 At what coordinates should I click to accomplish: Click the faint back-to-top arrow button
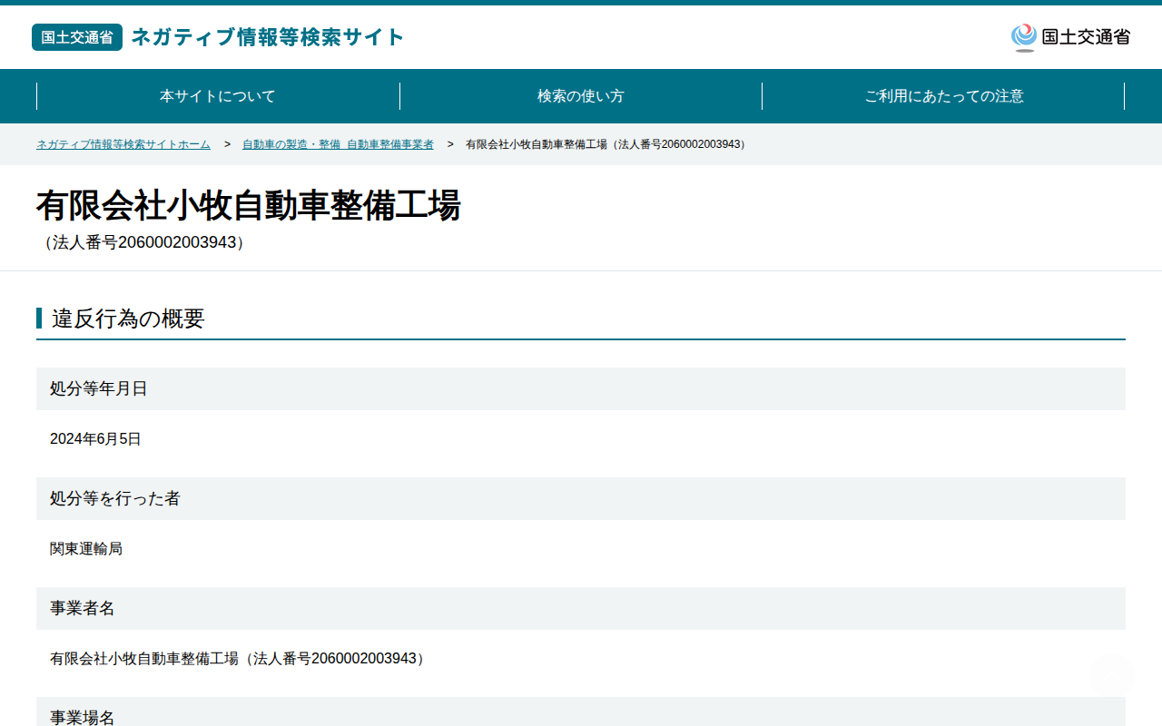point(1112,674)
